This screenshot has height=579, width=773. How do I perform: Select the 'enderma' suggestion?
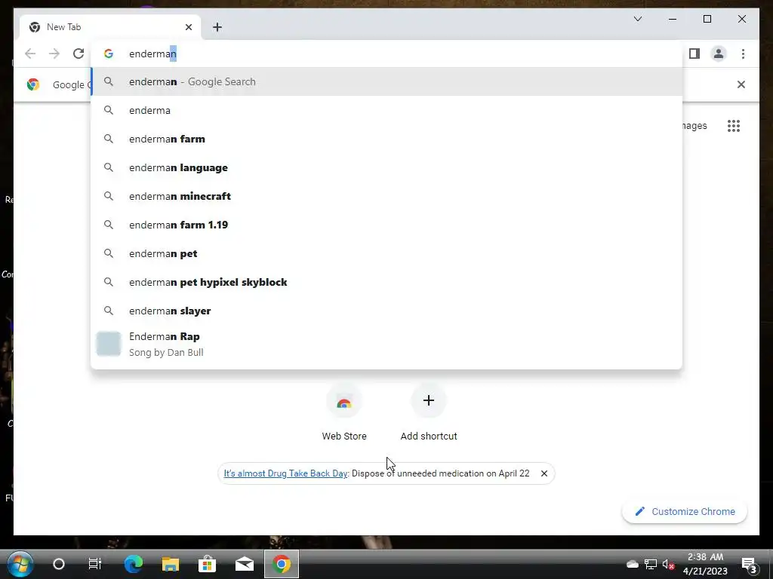tap(386, 110)
